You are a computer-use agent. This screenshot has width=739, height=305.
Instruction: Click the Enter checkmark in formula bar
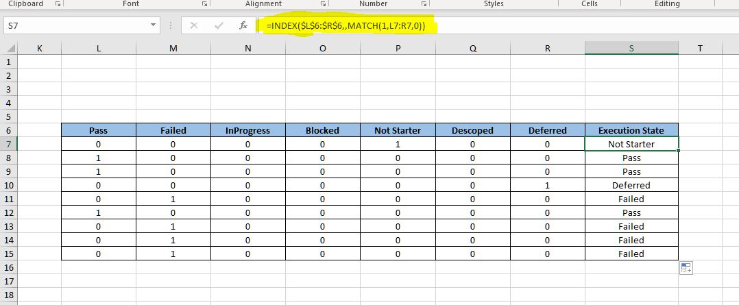click(x=218, y=25)
